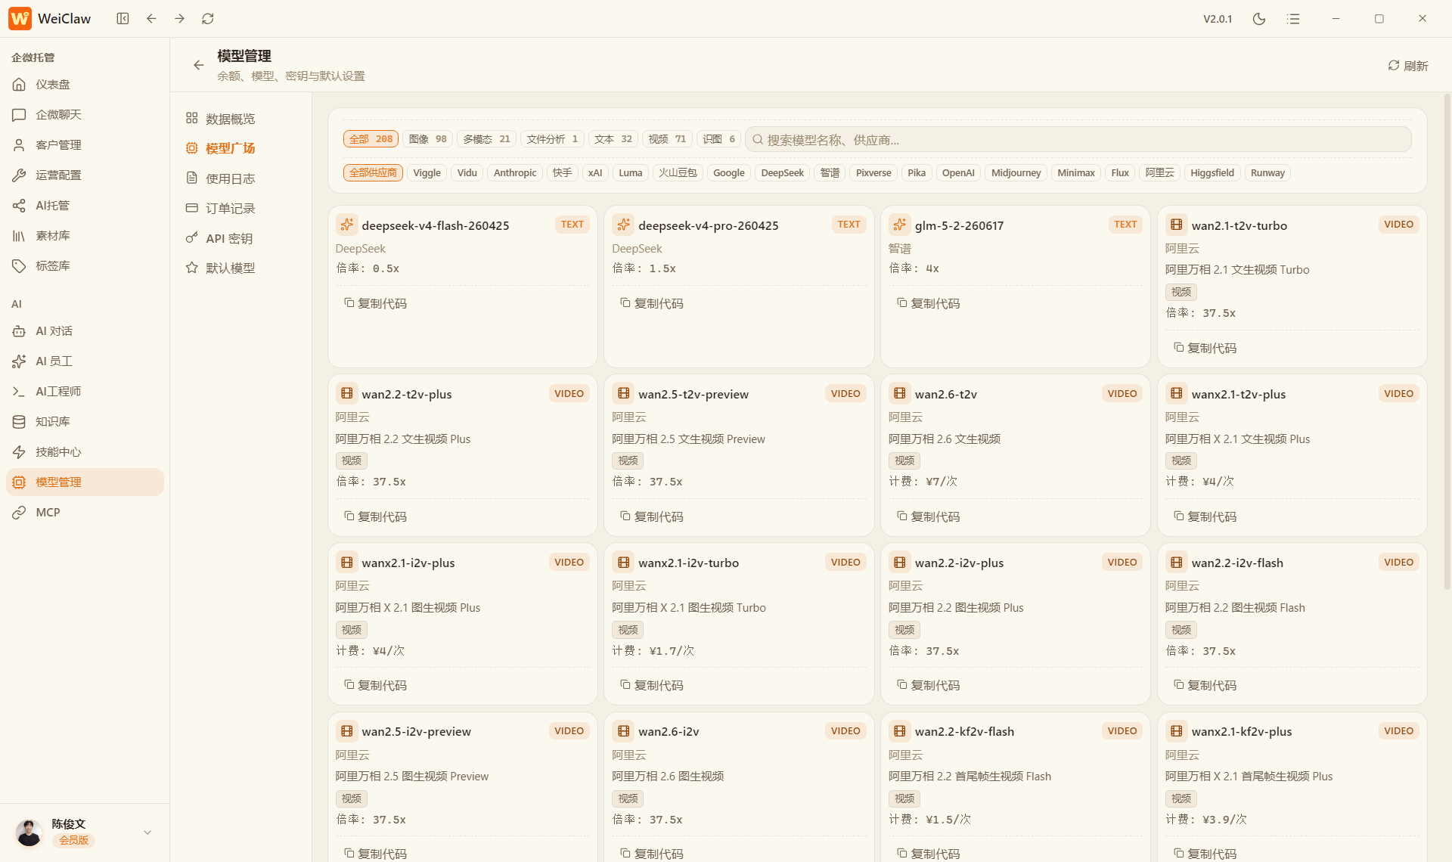The height and width of the screenshot is (862, 1452).
Task: Click the model search input field
Action: click(x=1078, y=140)
